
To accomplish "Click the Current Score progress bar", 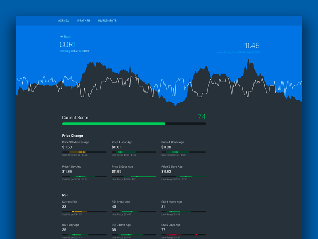I will 134,124.
